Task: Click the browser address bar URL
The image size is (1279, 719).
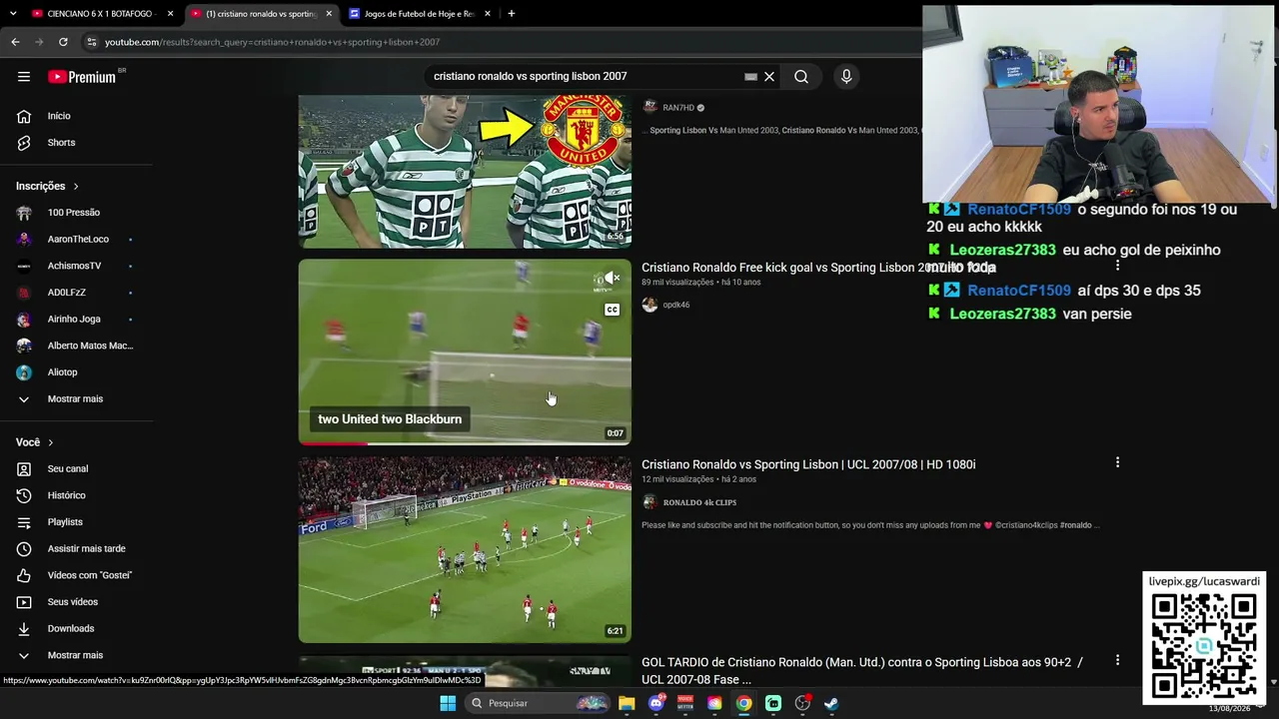Action: [x=272, y=42]
